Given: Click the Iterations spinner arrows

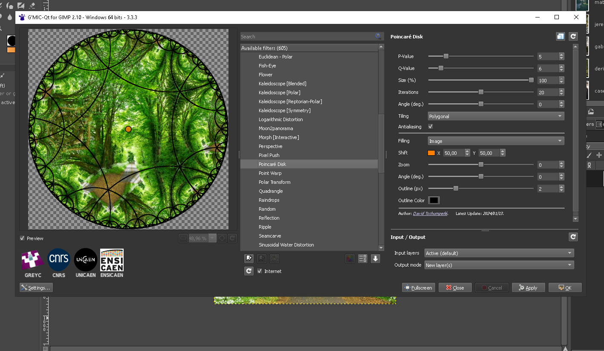Looking at the screenshot, I should click(x=561, y=92).
